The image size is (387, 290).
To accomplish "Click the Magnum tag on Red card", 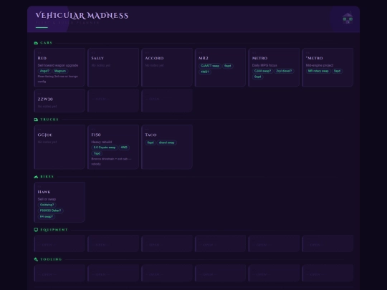I will pos(60,71).
